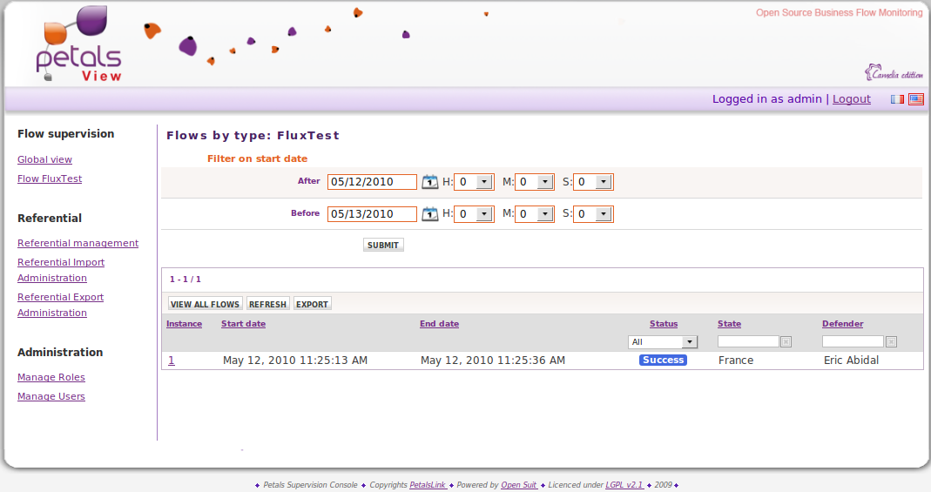Open Referential management page
Viewport: 931px width, 492px height.
78,243
